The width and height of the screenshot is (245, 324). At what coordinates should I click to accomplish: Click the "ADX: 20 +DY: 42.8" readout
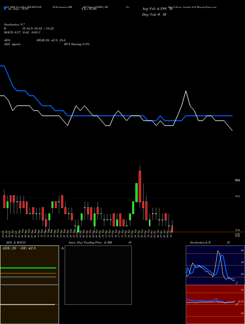point(19,248)
